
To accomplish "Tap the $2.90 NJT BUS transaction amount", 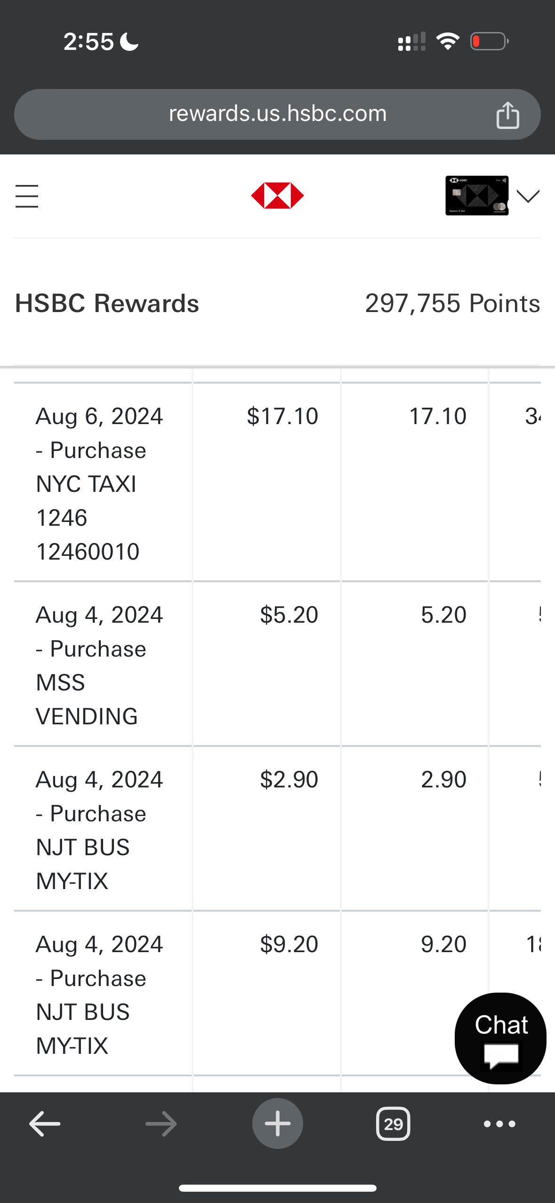I will pos(289,780).
